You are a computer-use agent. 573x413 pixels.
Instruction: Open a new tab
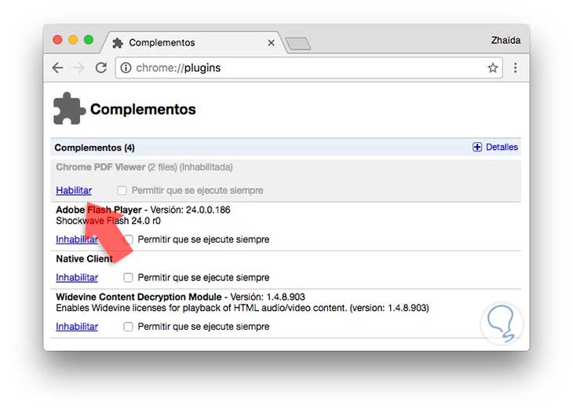(298, 43)
